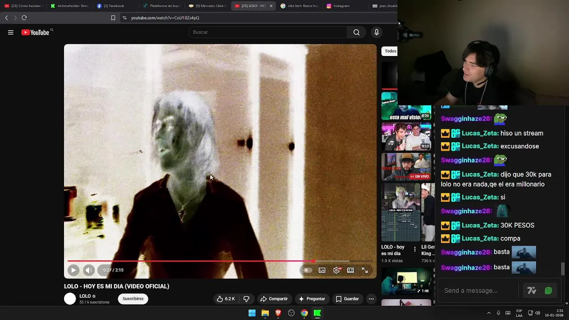
Task: Switch to theater mode
Action: [350, 270]
